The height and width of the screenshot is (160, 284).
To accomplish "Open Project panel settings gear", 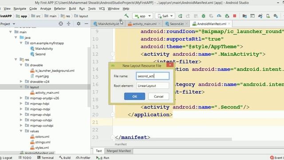I will [79, 24].
